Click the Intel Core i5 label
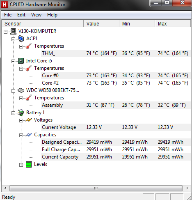The height and width of the screenshot is (200, 192). (x=39, y=61)
